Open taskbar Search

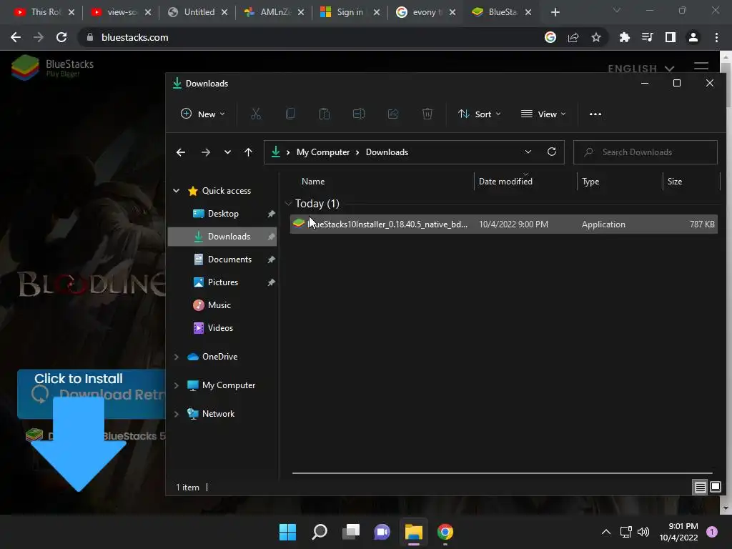coord(320,532)
